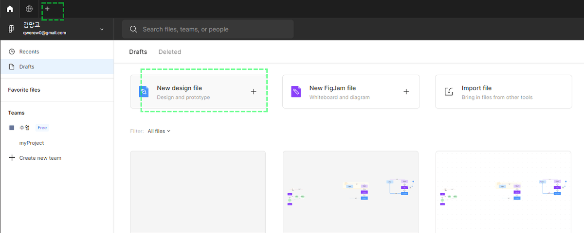Open the myProject project
Image resolution: width=584 pixels, height=233 pixels.
pyautogui.click(x=32, y=143)
